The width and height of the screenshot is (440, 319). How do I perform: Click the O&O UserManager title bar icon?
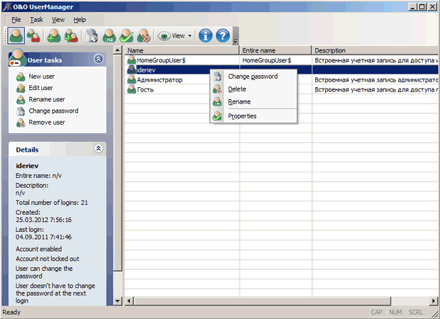(6, 6)
